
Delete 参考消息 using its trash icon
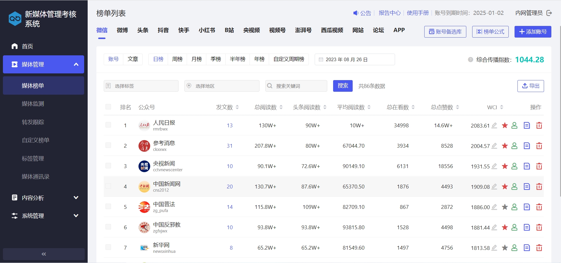(539, 146)
